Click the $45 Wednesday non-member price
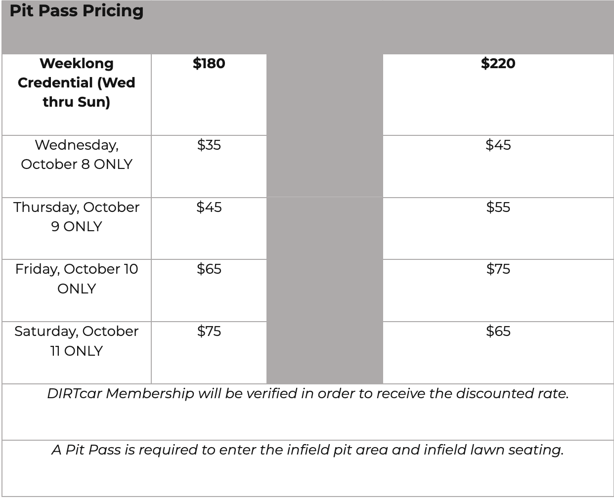The image size is (614, 498). coord(498,145)
